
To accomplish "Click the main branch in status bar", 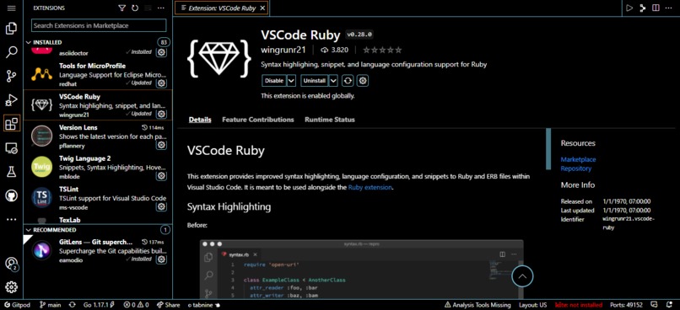I will click(x=51, y=305).
